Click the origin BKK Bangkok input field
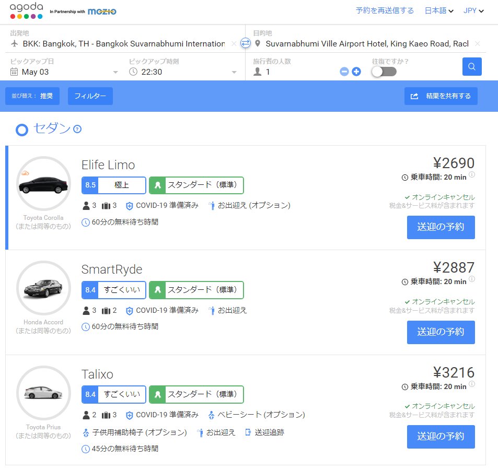The height and width of the screenshot is (470, 498). pyautogui.click(x=123, y=44)
